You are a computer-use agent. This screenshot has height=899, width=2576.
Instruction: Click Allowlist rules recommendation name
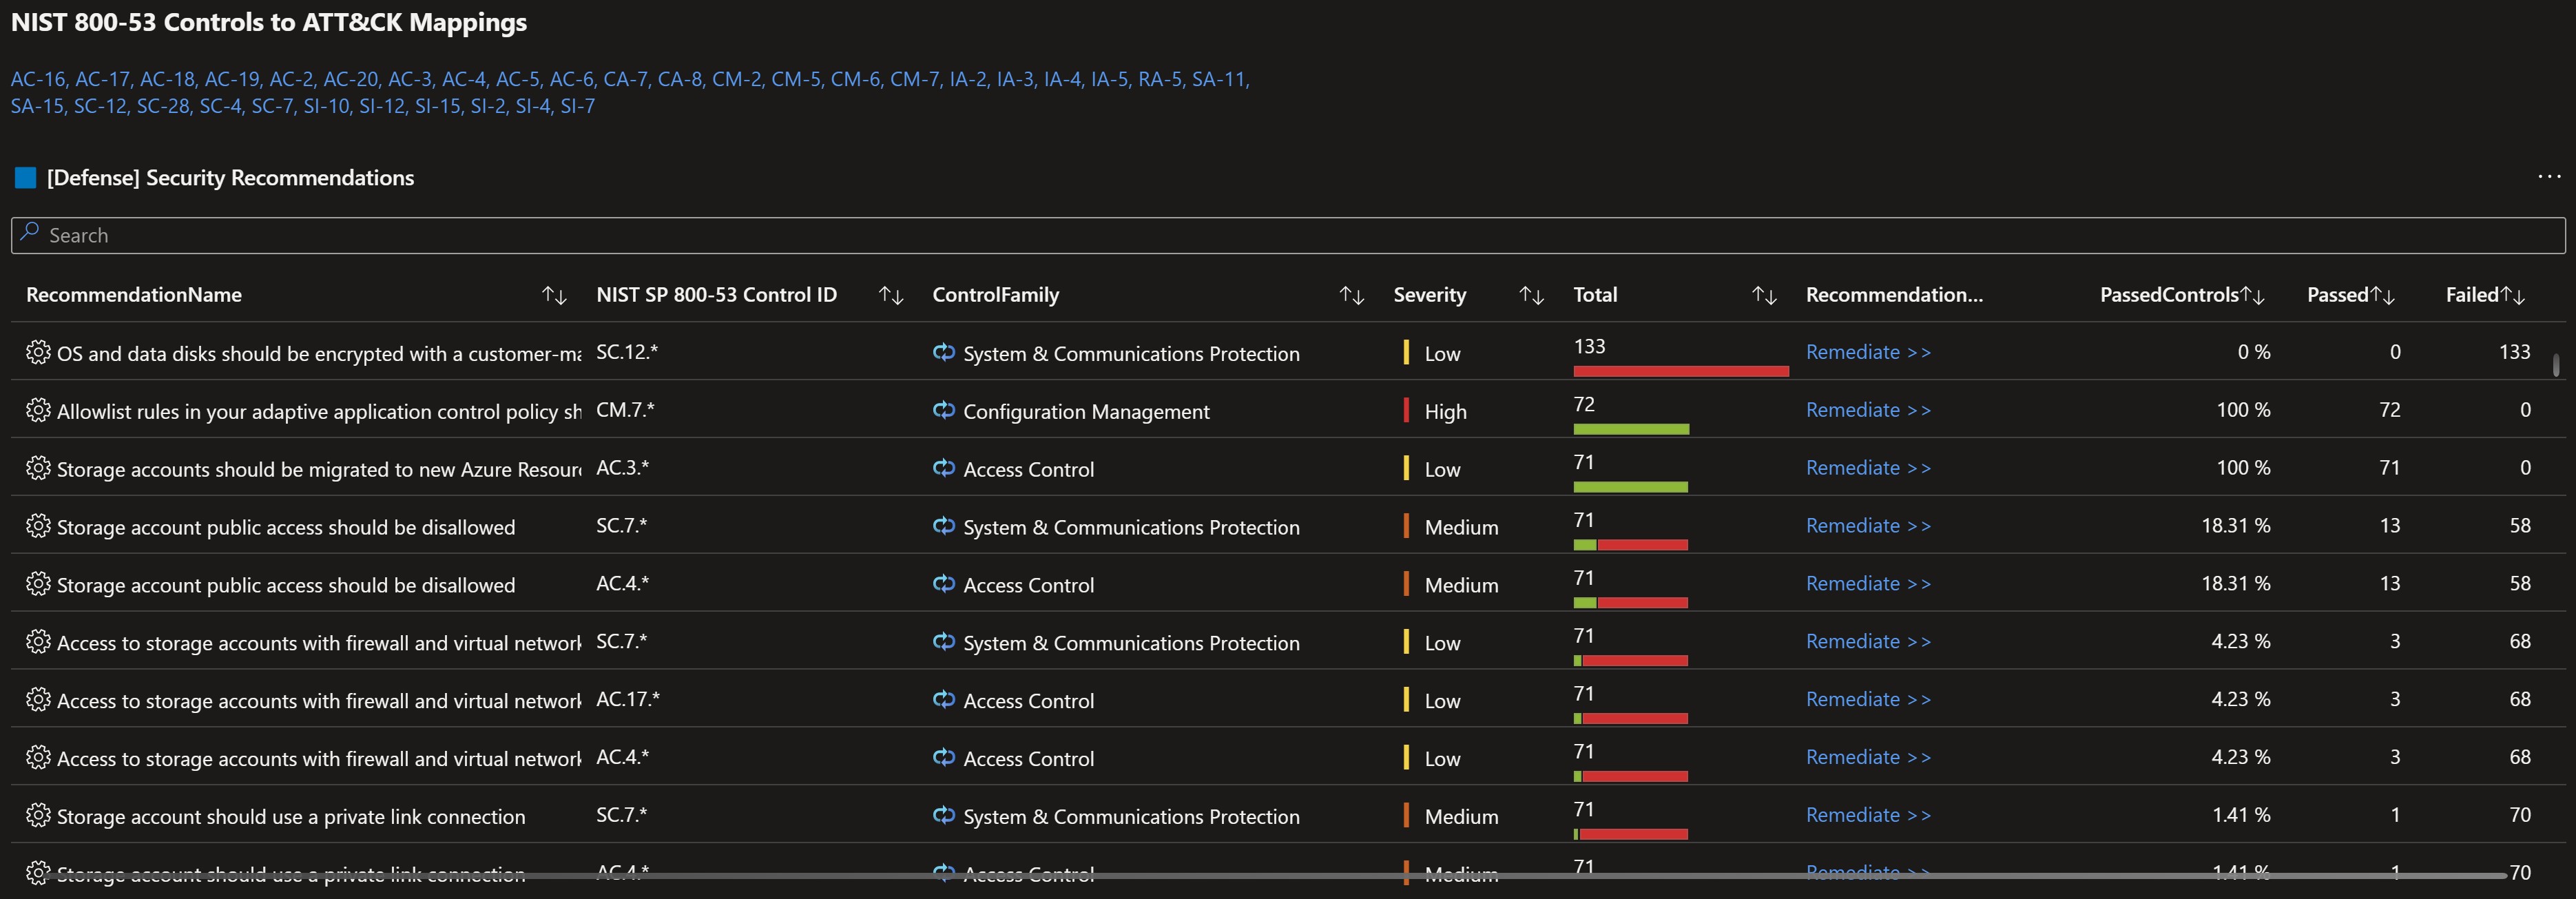coord(319,411)
